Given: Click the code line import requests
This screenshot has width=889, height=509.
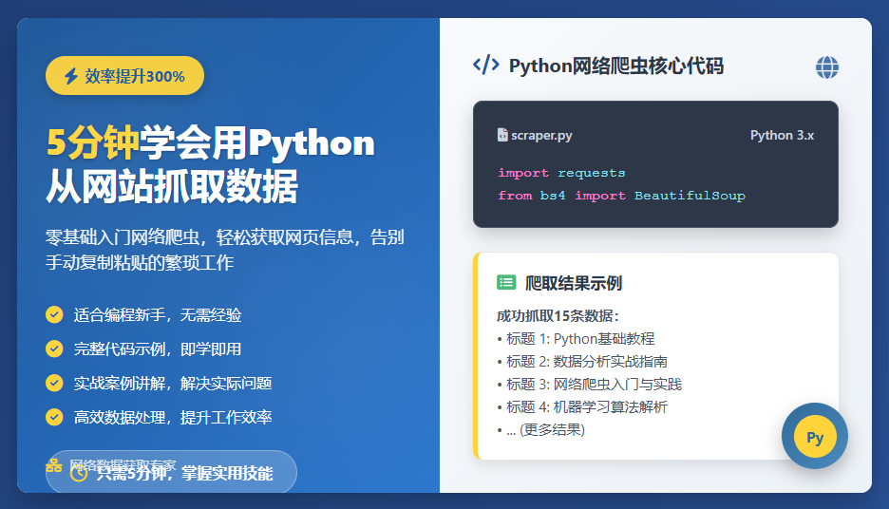Looking at the screenshot, I should (561, 173).
